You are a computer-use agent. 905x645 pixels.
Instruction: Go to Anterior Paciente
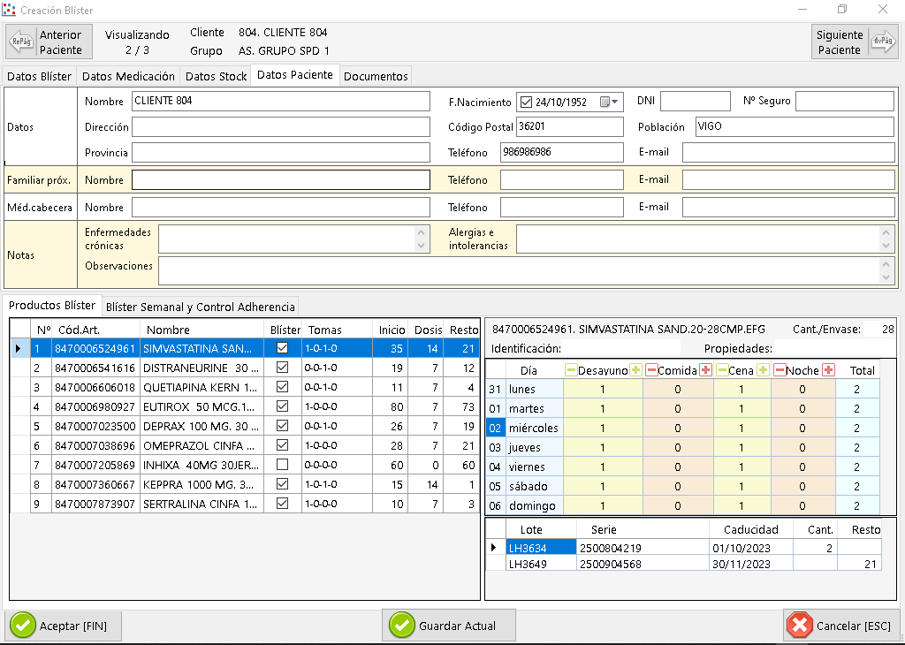49,42
